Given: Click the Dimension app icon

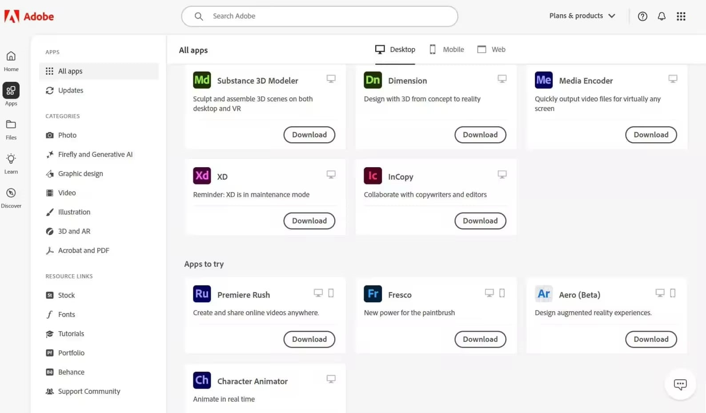Looking at the screenshot, I should click(x=373, y=80).
